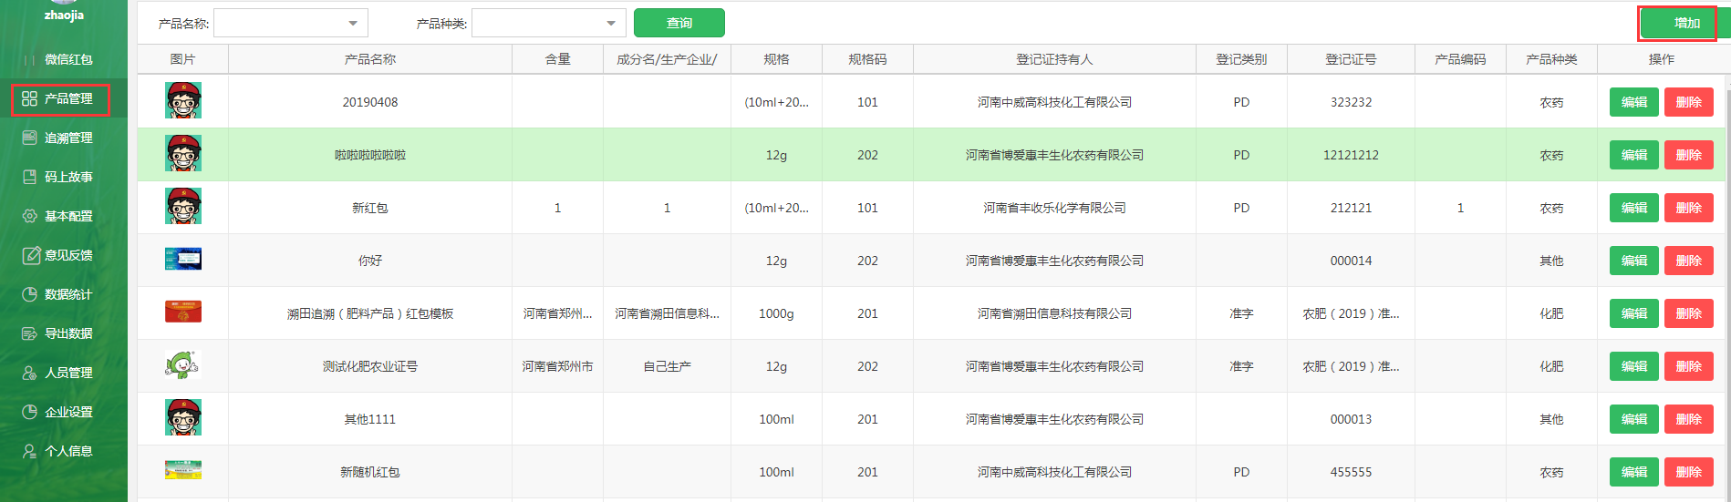Open 微信红包 menu item
This screenshot has width=1731, height=502.
pos(68,59)
